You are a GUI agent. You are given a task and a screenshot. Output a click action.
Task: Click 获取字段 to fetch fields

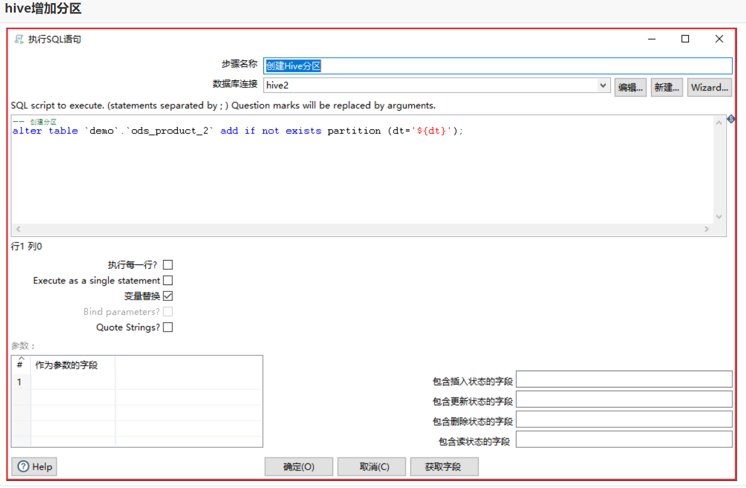click(x=444, y=466)
